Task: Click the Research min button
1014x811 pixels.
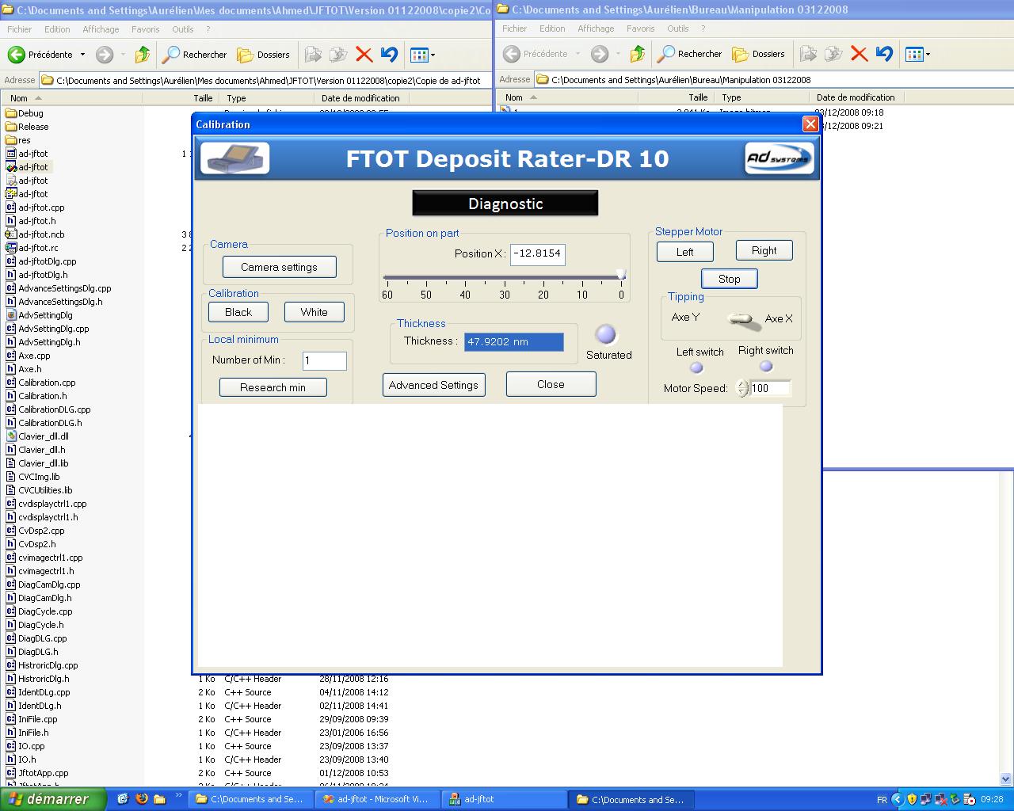Action: pos(273,387)
